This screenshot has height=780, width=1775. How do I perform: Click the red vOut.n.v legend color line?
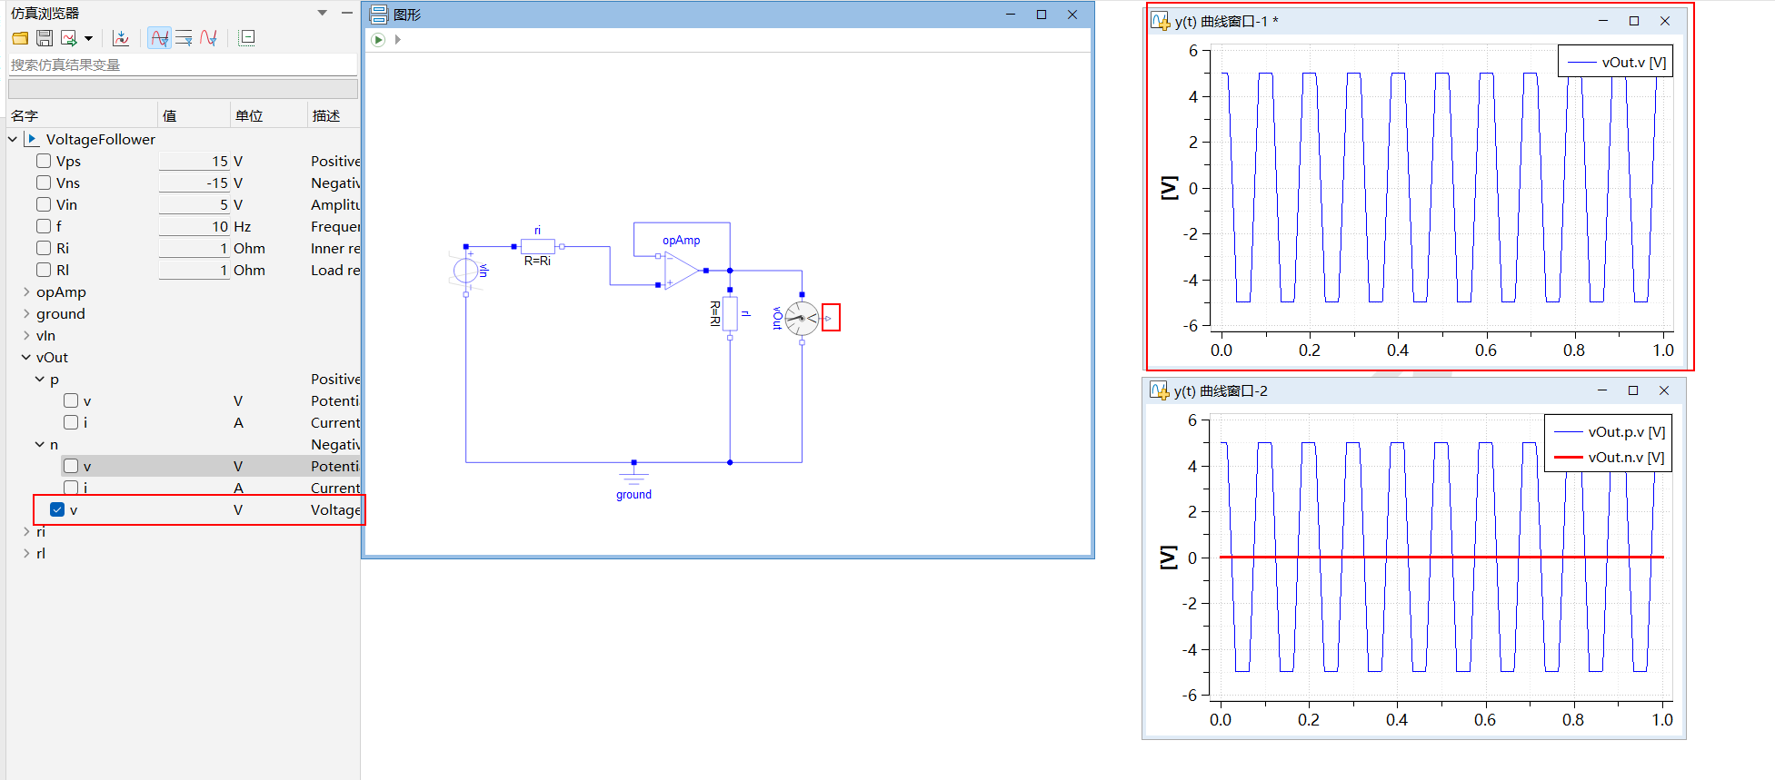point(1569,457)
